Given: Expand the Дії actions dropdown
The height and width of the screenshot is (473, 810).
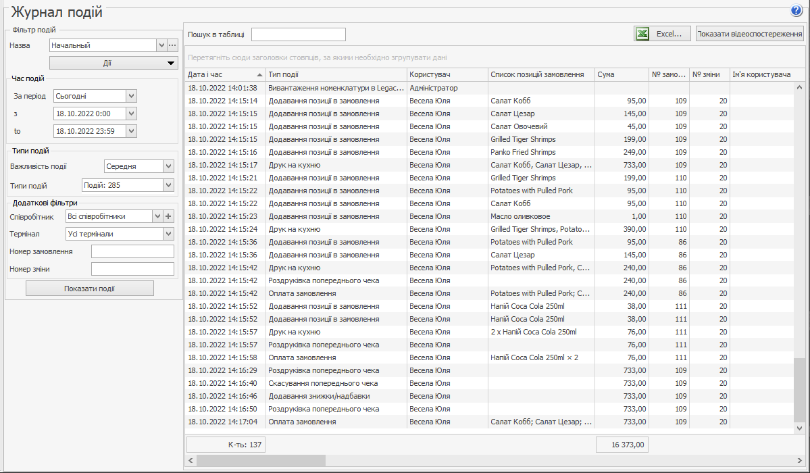Looking at the screenshot, I should [x=113, y=63].
